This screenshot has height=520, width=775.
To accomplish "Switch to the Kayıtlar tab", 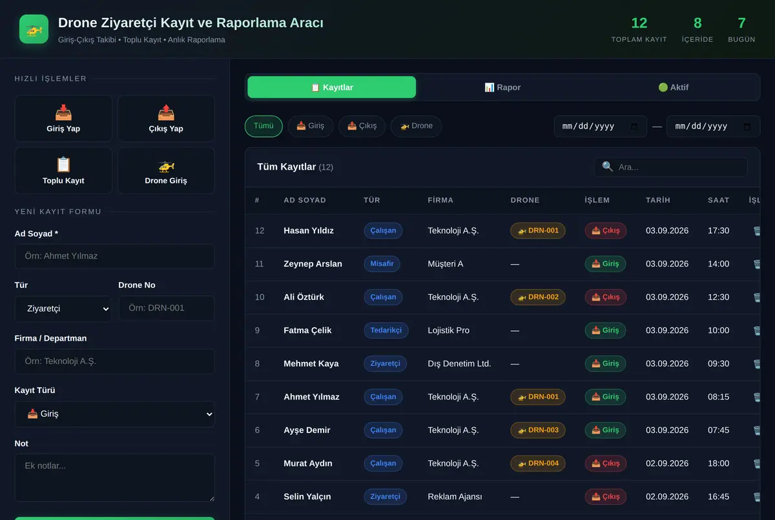I will 332,87.
